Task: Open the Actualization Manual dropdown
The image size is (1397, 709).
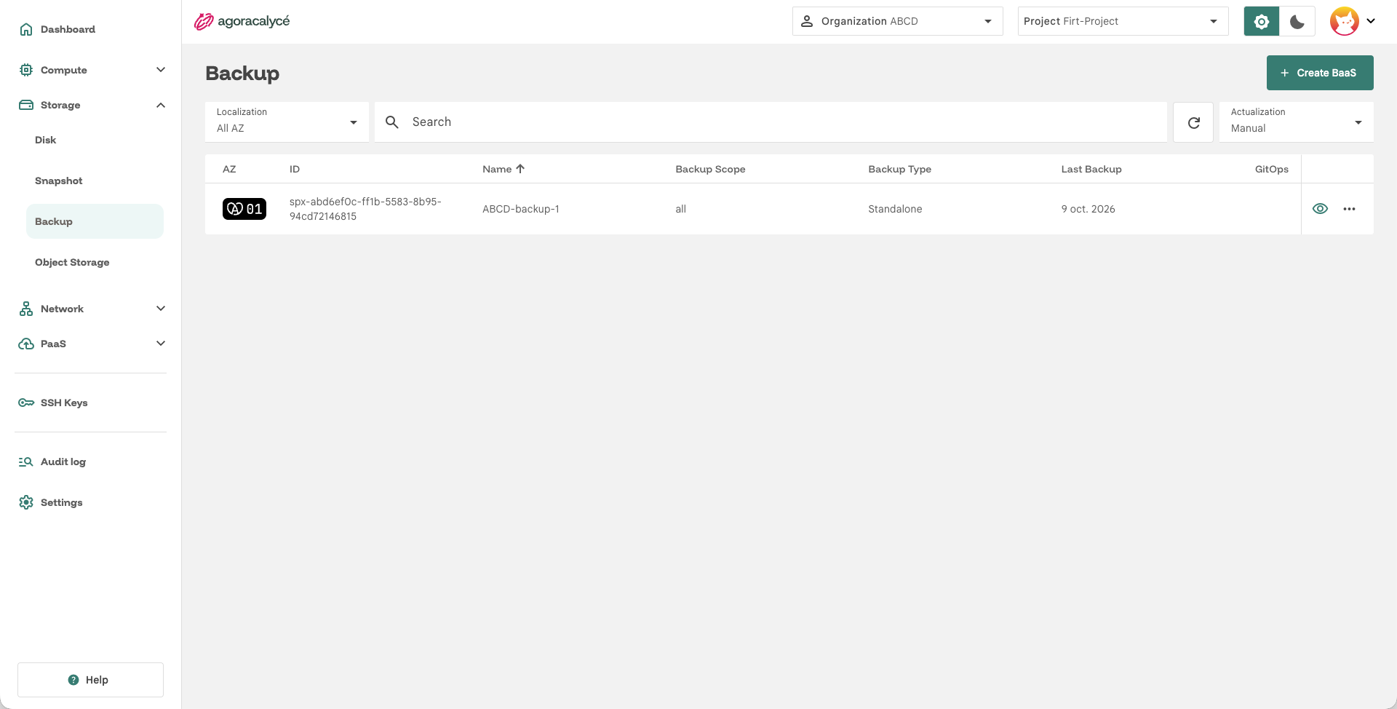Action: pyautogui.click(x=1296, y=122)
